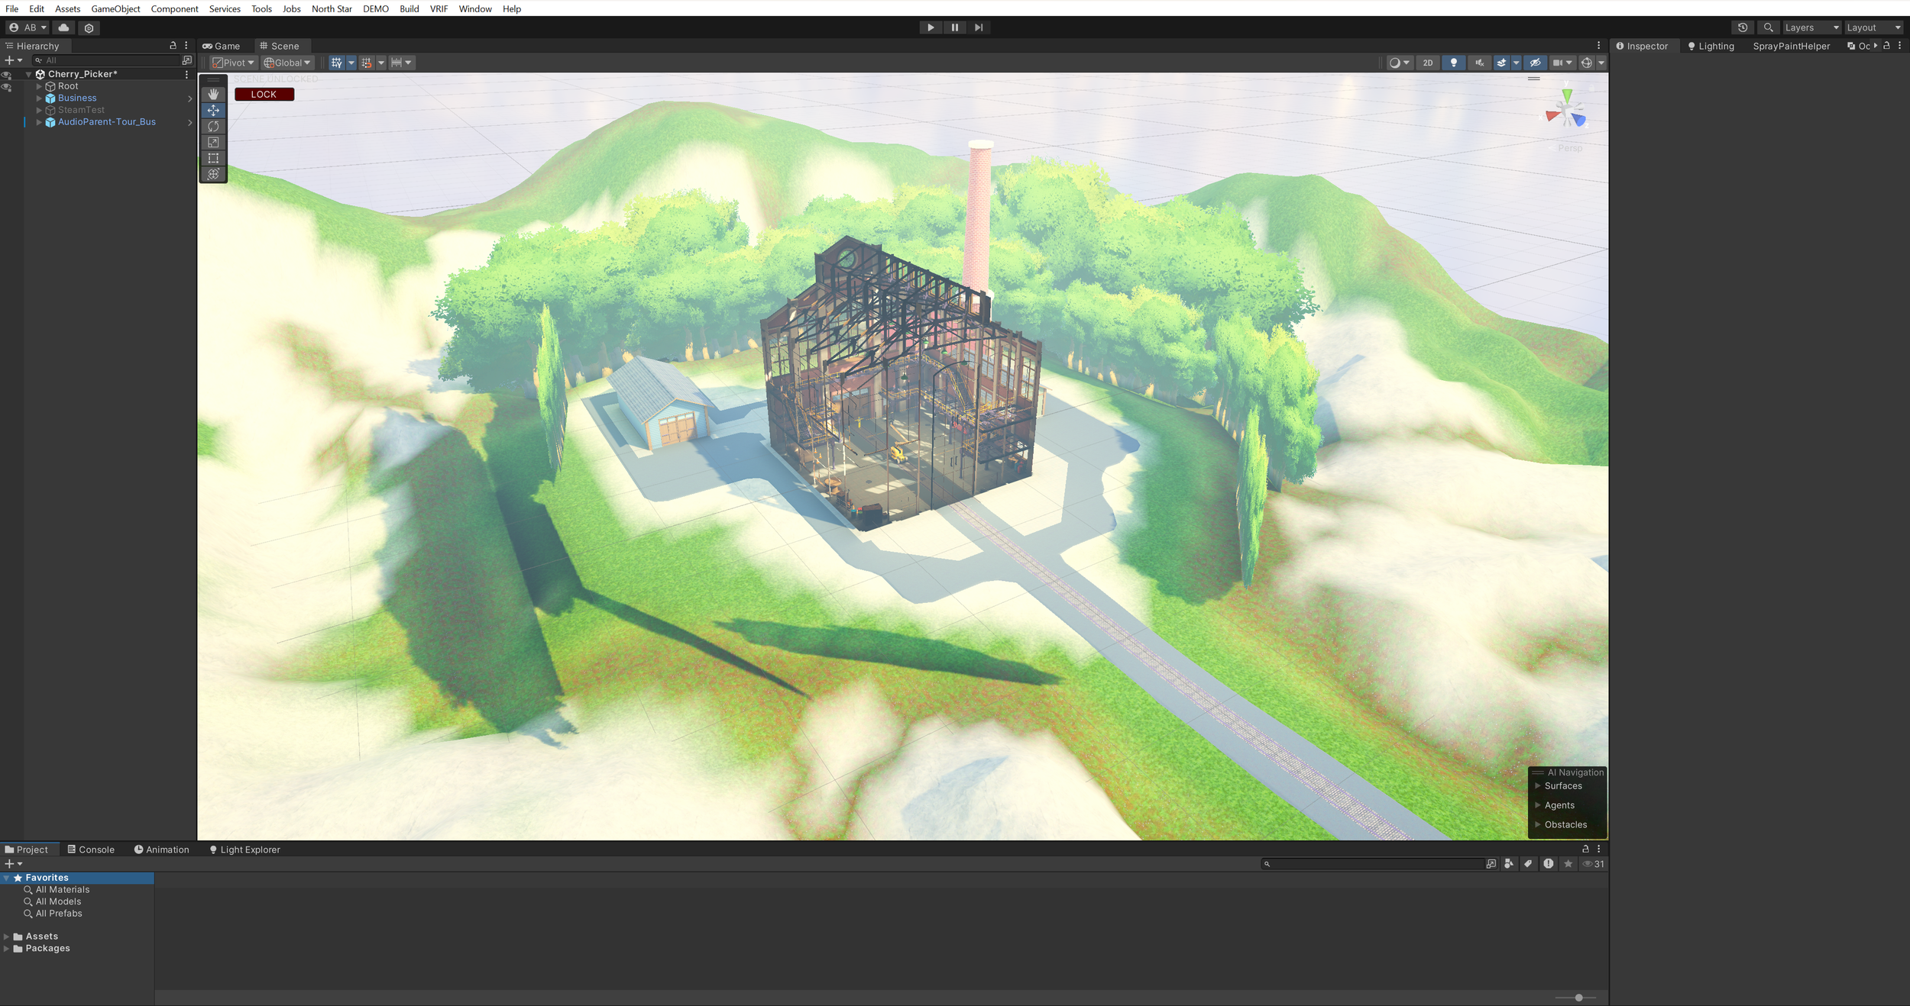Open the Undo History icon
Viewport: 1910px width, 1006px height.
(x=1742, y=27)
